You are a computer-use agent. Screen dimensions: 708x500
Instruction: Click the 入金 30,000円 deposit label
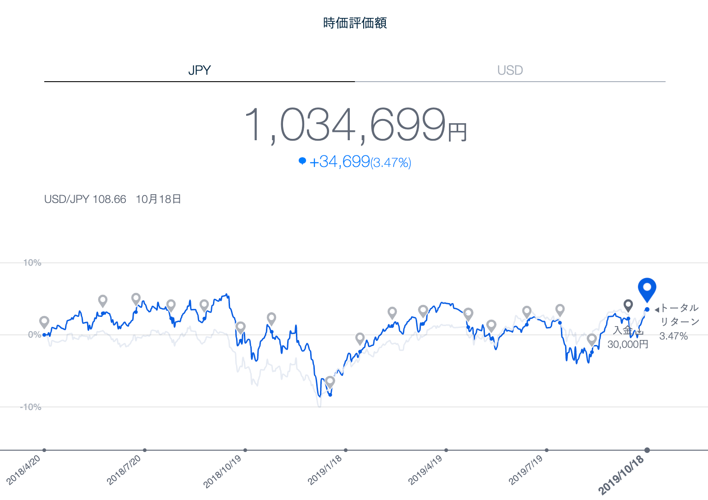pyautogui.click(x=627, y=338)
